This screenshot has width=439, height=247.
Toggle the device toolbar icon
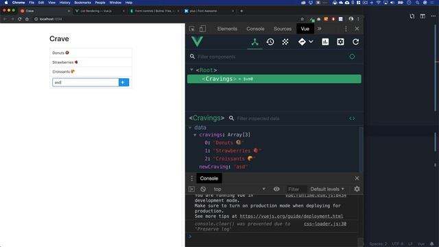[x=202, y=29]
